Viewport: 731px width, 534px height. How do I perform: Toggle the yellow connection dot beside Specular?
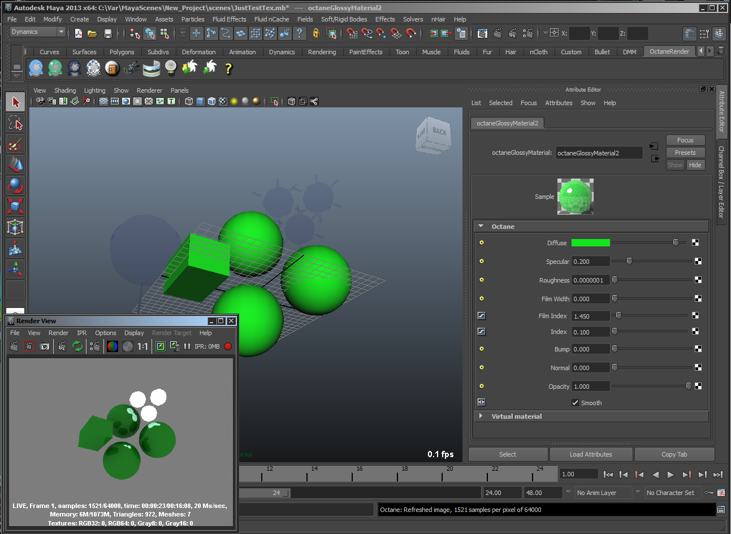[x=482, y=261]
